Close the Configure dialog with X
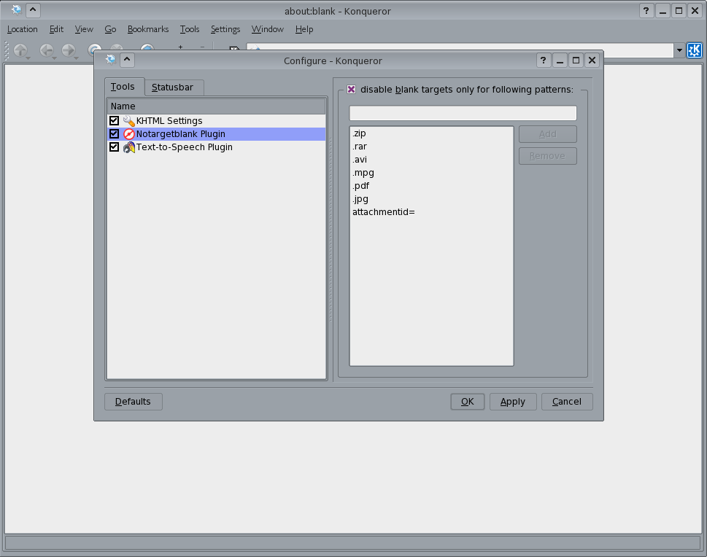The width and height of the screenshot is (707, 557). [x=592, y=60]
